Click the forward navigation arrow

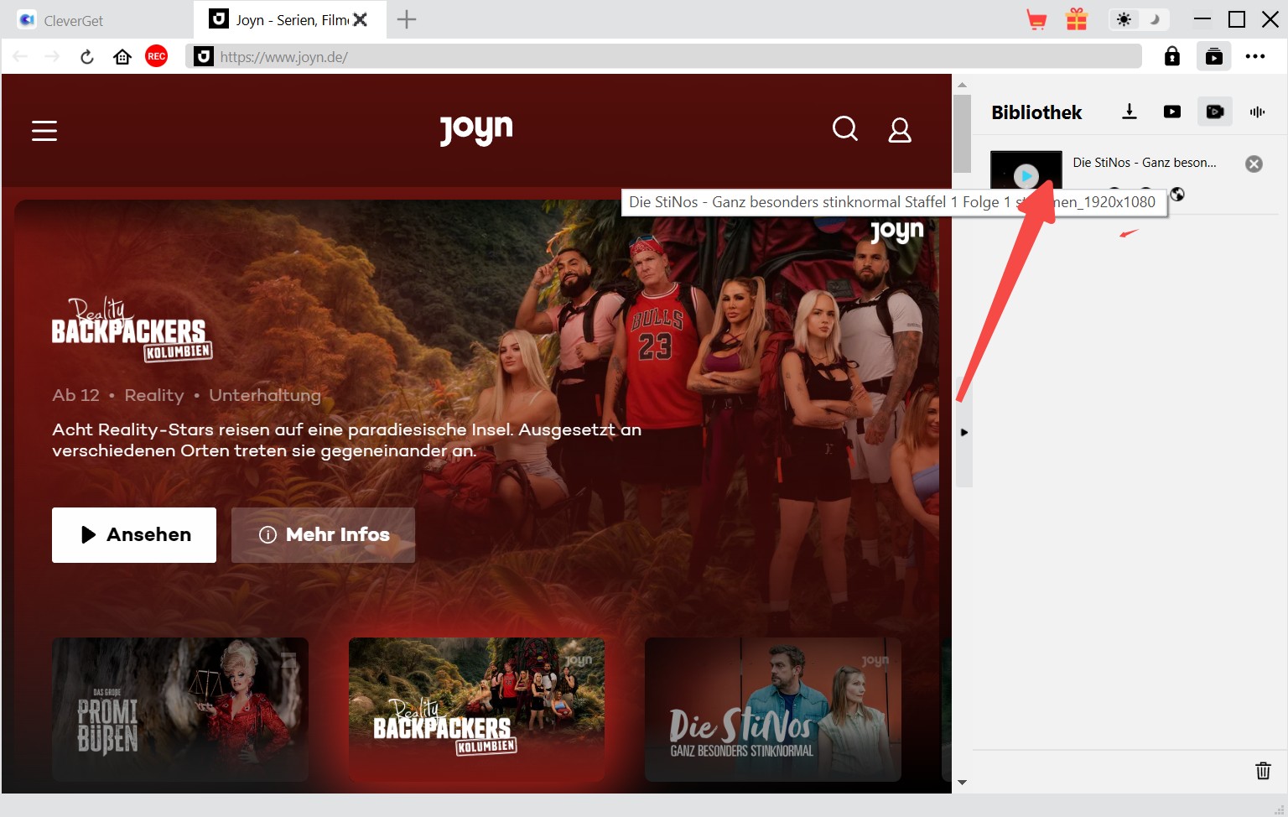coord(52,56)
